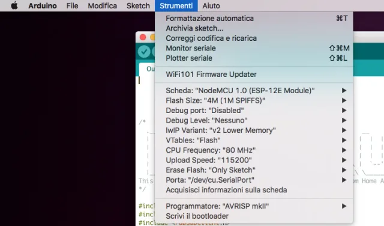This screenshot has height=226, width=384.
Task: Choose Correggi codifica e ricarica
Action: tap(254, 38)
